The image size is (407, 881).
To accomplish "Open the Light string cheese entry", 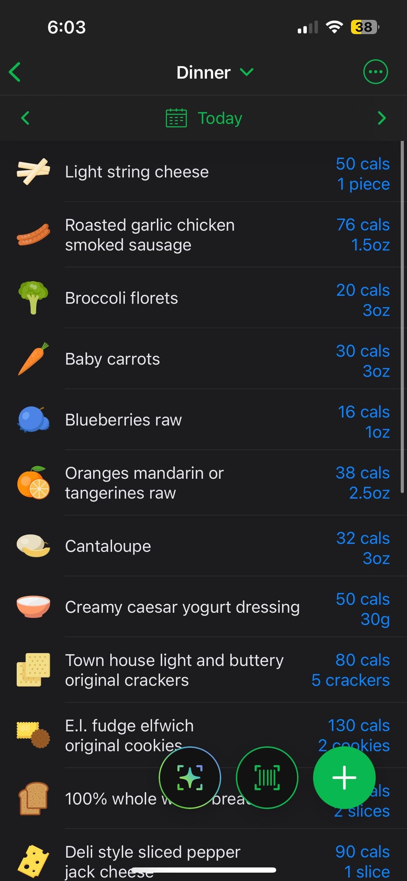I will pyautogui.click(x=137, y=172).
